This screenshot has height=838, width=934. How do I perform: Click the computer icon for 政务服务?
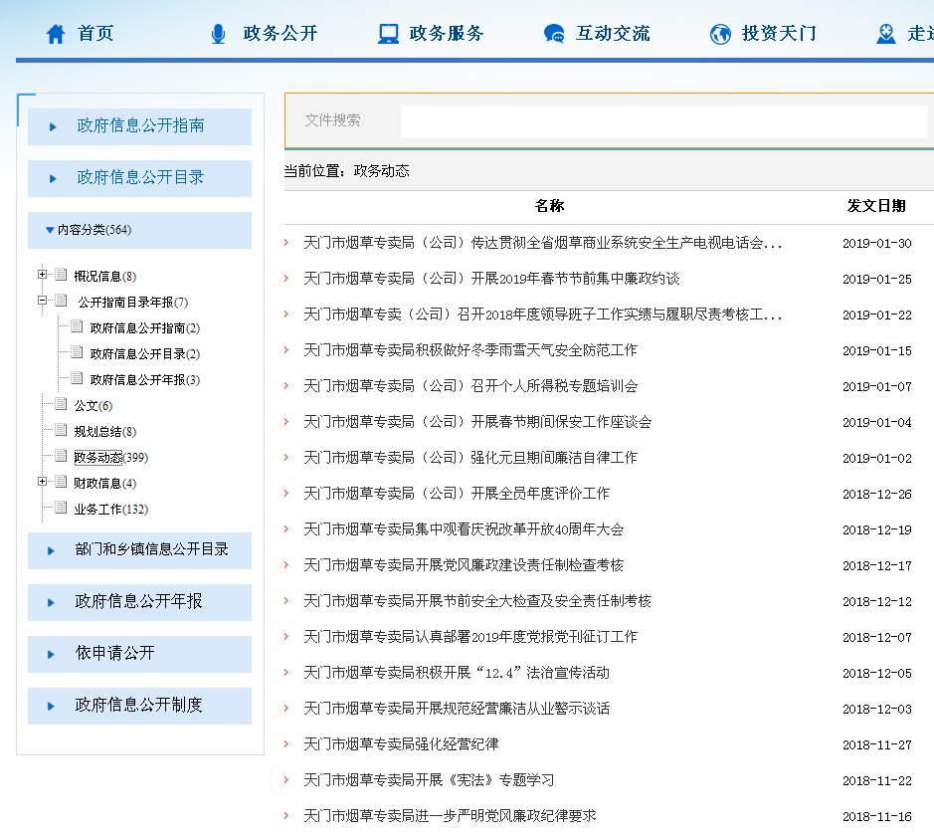coord(388,34)
